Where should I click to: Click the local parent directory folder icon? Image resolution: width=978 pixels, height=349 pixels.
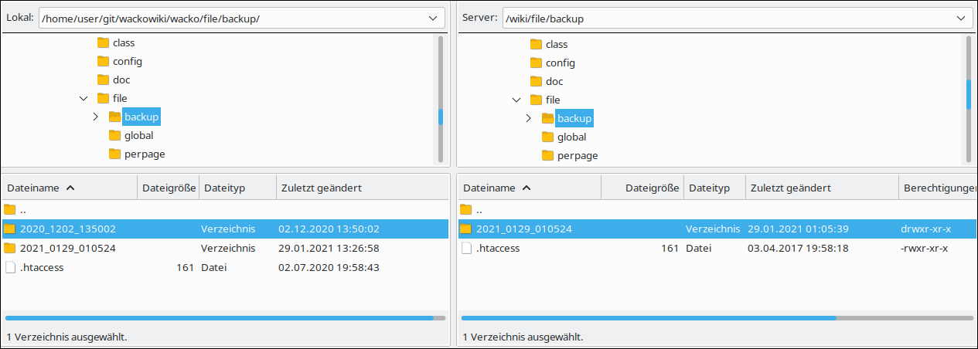pyautogui.click(x=10, y=209)
